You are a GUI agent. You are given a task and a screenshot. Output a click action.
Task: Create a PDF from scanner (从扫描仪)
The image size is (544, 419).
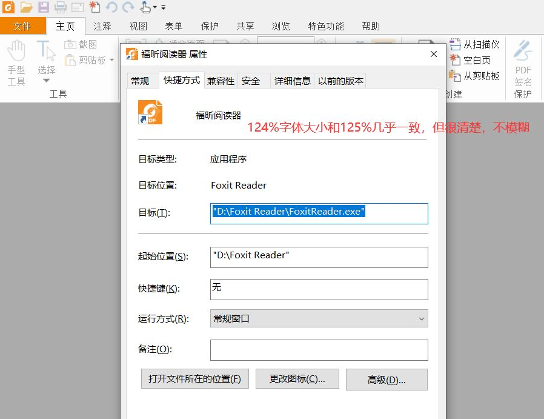point(479,44)
